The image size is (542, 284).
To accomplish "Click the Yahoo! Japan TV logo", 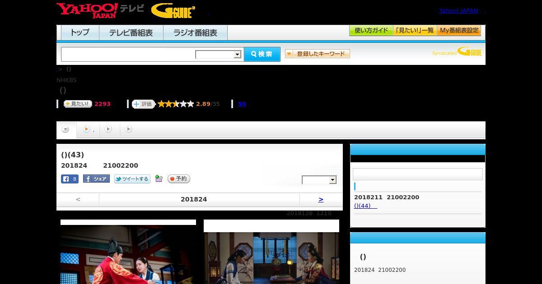I will click(x=100, y=10).
